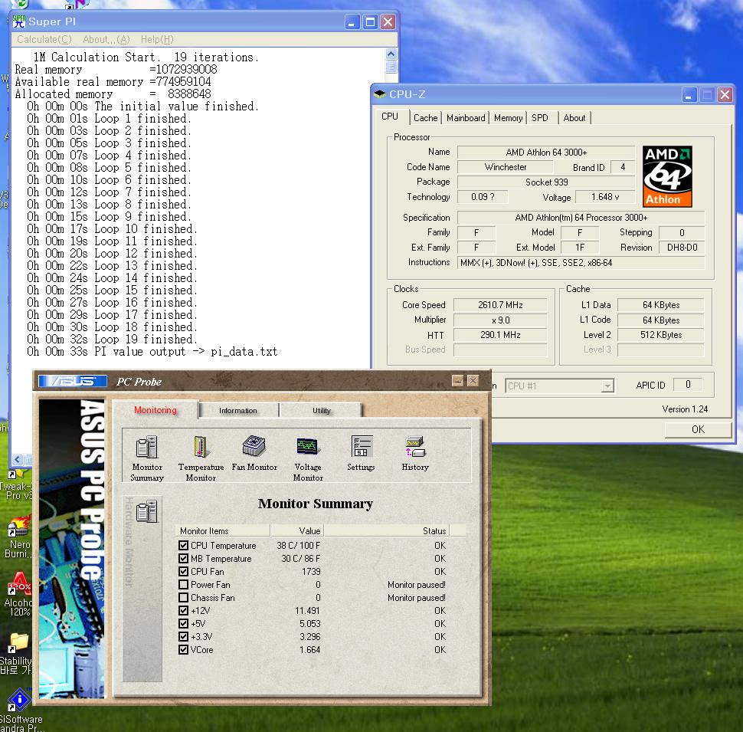The width and height of the screenshot is (743, 732).
Task: Click the Super PI title bar icon
Action: click(19, 21)
